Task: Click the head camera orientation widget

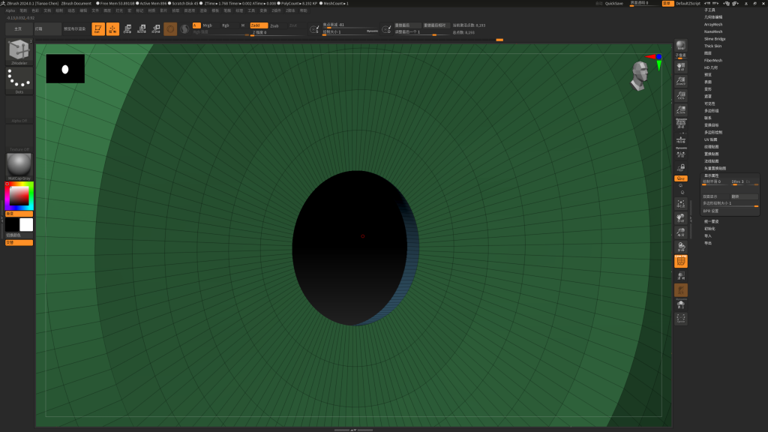Action: (x=639, y=76)
